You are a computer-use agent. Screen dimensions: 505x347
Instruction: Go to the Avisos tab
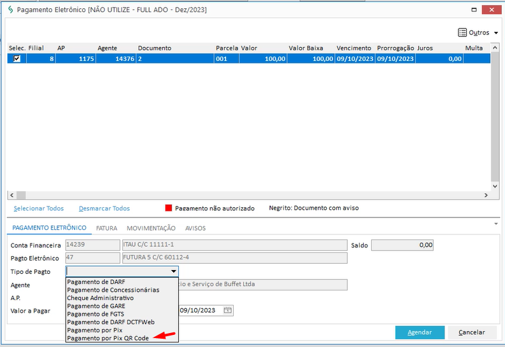pyautogui.click(x=195, y=228)
